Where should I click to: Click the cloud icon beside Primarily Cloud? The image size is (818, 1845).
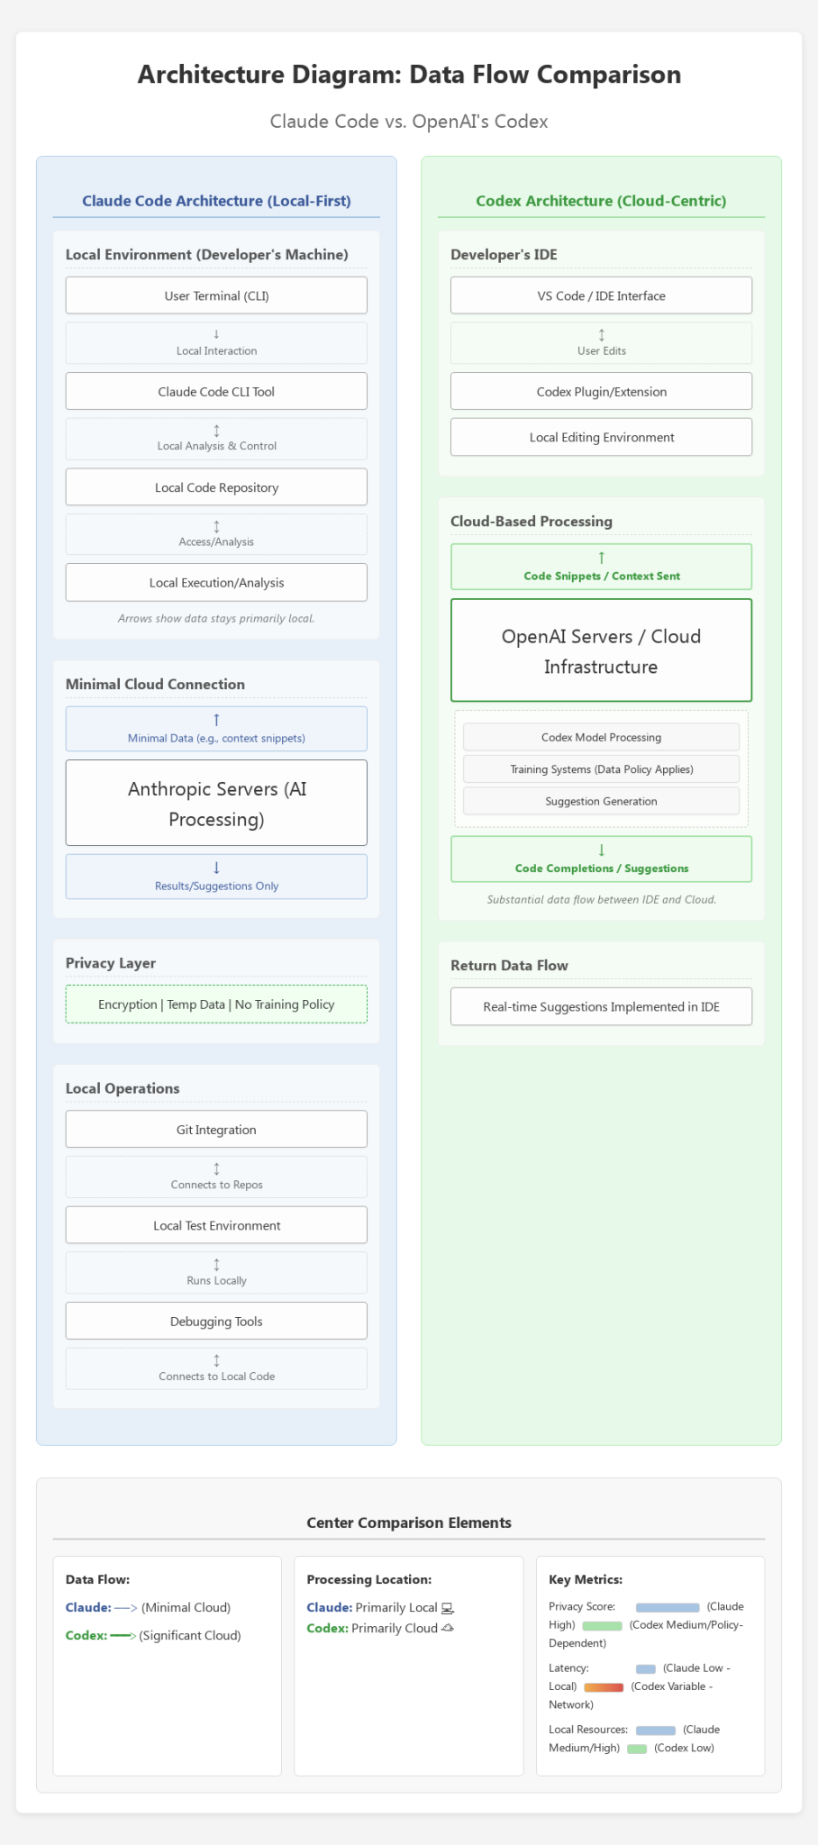point(448,1629)
